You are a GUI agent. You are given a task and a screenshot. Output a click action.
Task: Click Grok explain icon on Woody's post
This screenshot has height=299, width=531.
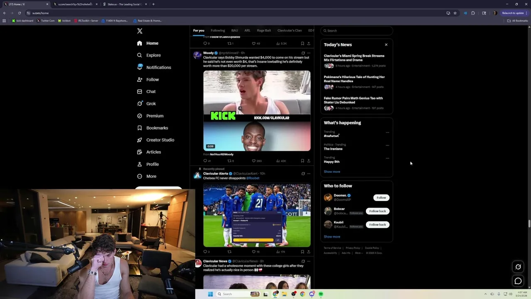click(303, 53)
